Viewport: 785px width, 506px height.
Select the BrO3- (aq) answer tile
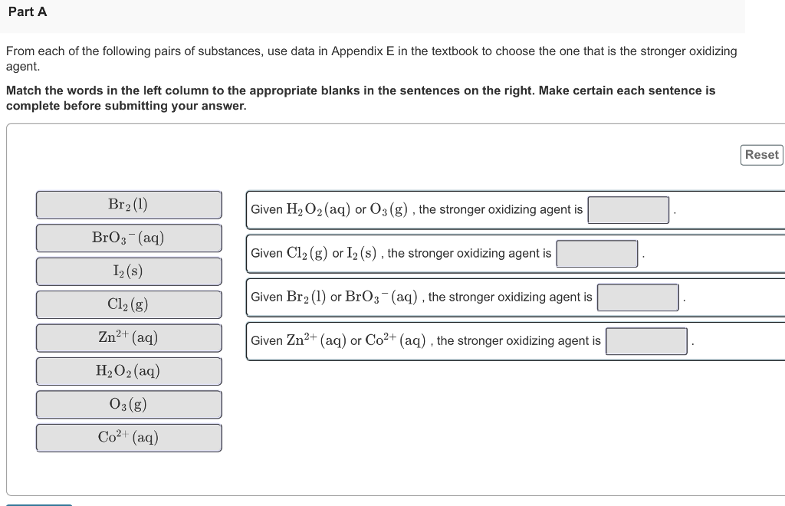tap(128, 238)
